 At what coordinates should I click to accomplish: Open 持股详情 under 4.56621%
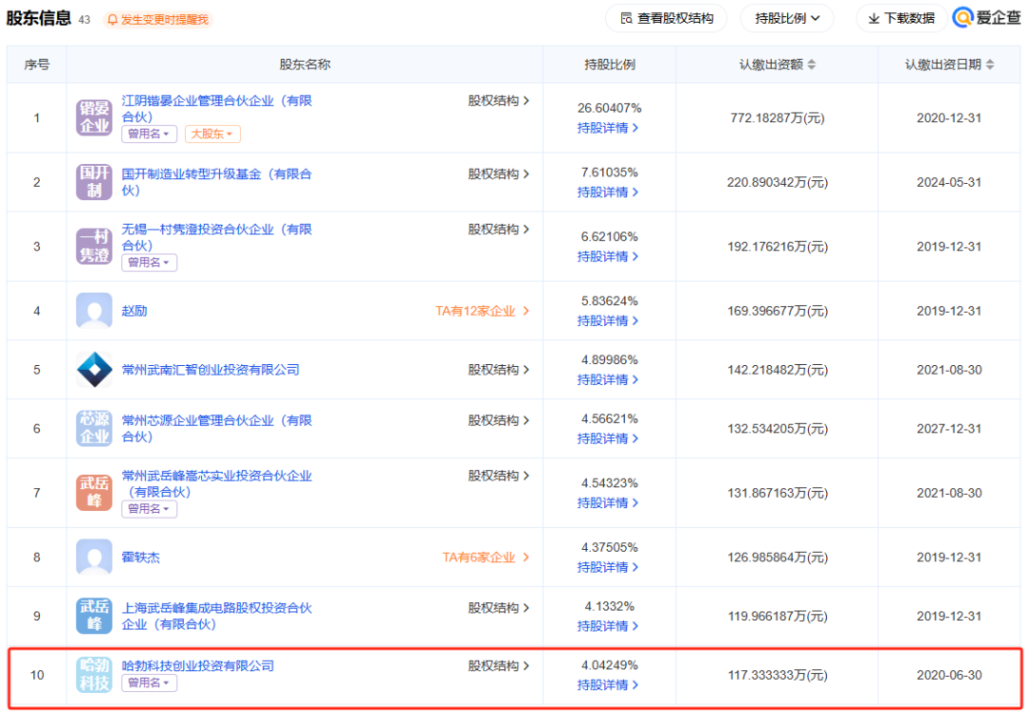point(608,438)
